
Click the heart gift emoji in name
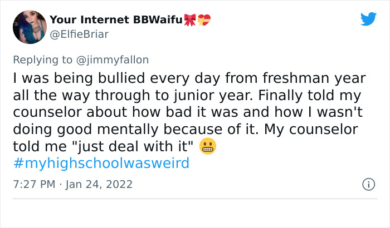(204, 21)
